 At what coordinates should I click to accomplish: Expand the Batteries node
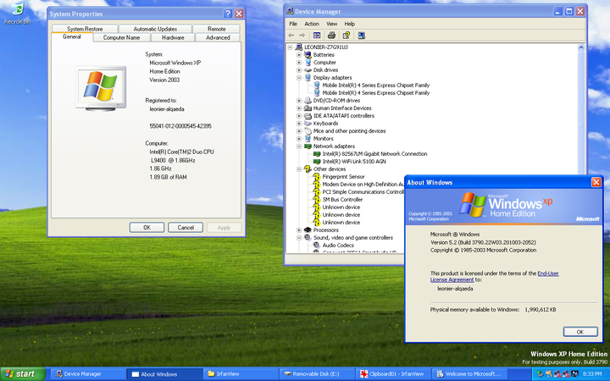pos(299,55)
